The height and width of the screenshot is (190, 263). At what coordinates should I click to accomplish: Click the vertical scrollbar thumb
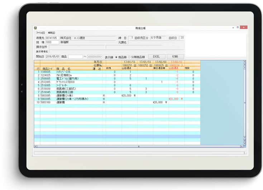pos(245,103)
